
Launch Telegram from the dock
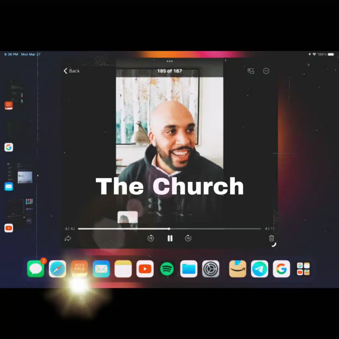pos(260,269)
